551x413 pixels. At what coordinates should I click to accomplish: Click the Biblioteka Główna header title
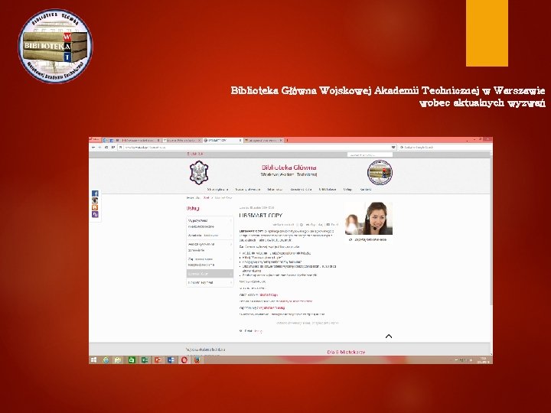click(x=289, y=167)
